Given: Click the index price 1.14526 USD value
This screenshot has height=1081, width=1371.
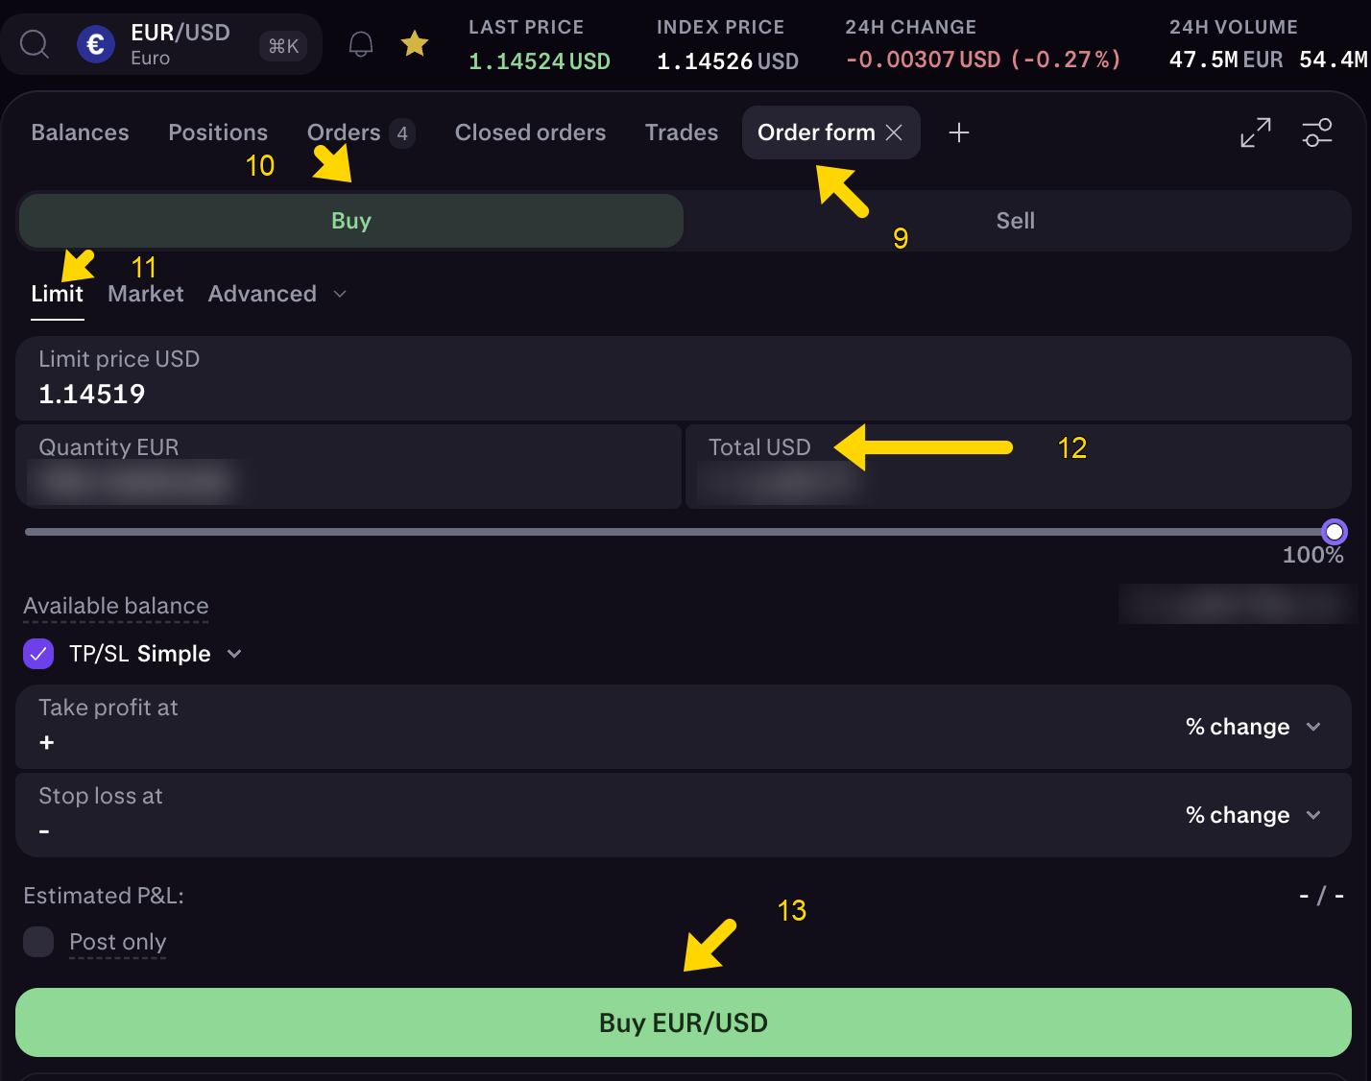Looking at the screenshot, I should (x=728, y=61).
